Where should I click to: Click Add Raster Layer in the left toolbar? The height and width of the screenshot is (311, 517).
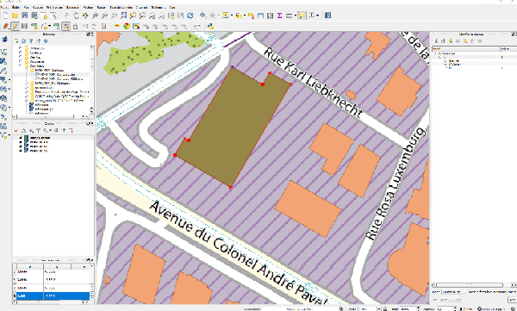point(3,61)
